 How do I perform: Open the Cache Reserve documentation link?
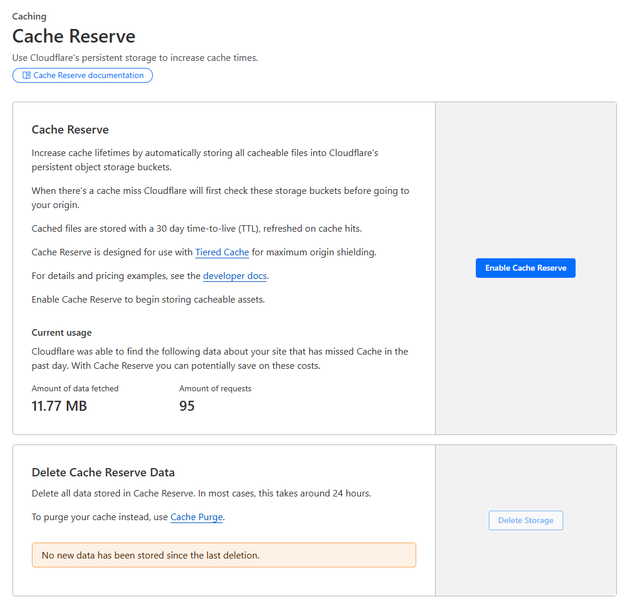[89, 76]
